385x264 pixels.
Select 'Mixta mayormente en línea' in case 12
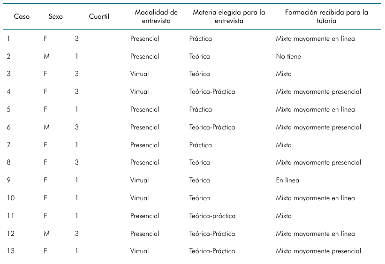click(x=315, y=234)
